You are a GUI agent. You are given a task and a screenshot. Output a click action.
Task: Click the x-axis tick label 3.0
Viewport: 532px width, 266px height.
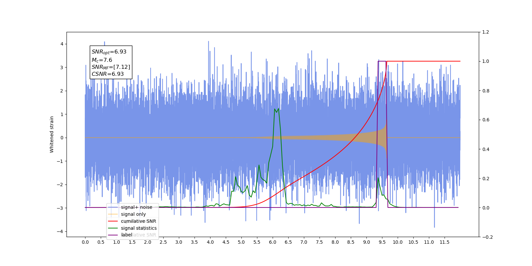(x=179, y=242)
